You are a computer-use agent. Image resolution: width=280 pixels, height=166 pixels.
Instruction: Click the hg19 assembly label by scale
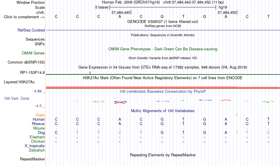(223, 7)
